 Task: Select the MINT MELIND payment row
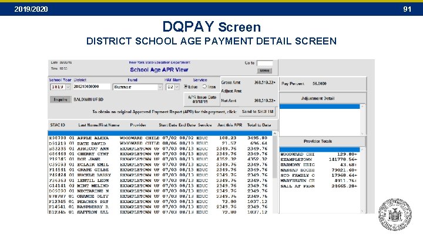[159, 186]
